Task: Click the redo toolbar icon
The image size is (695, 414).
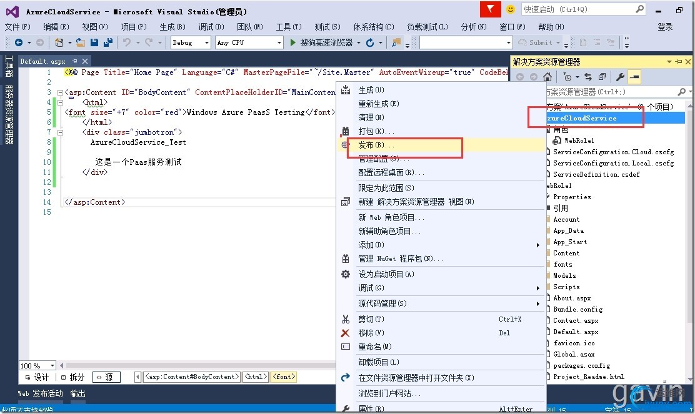Action: [x=149, y=42]
